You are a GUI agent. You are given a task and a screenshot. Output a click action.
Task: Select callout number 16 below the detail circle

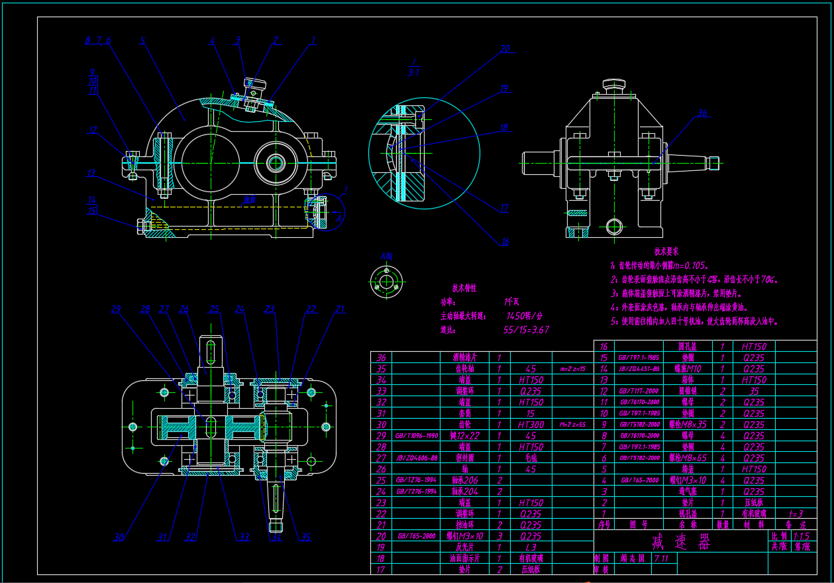coord(505,242)
